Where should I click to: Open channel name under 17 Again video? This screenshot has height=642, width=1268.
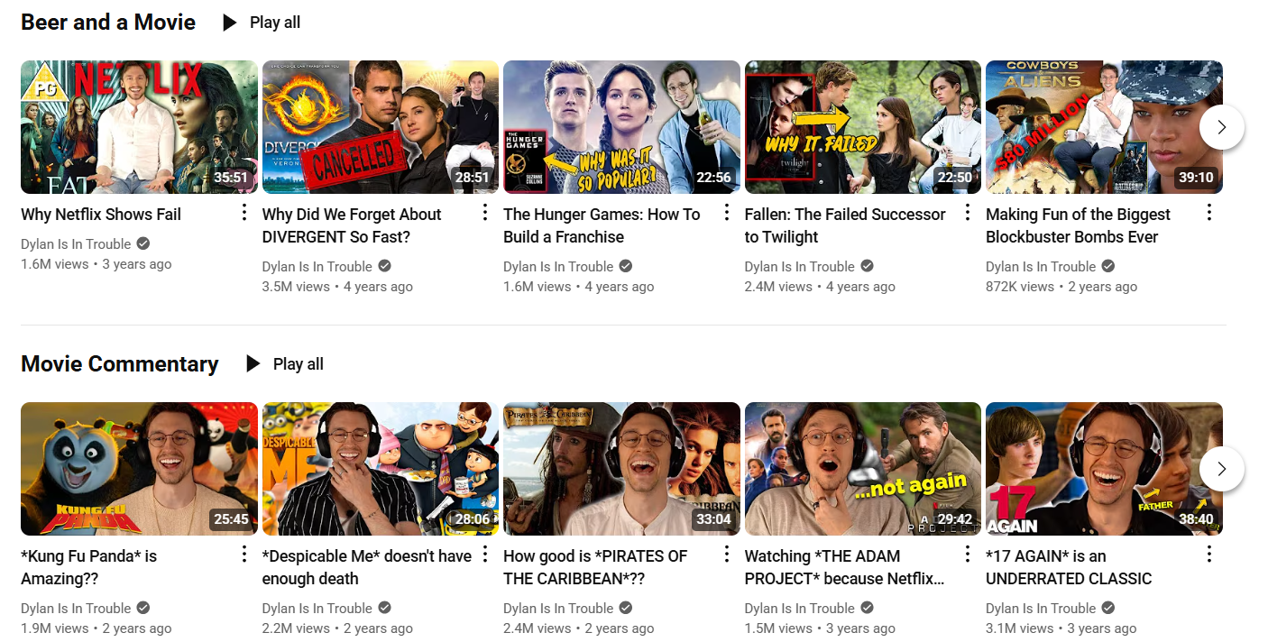tap(1041, 609)
